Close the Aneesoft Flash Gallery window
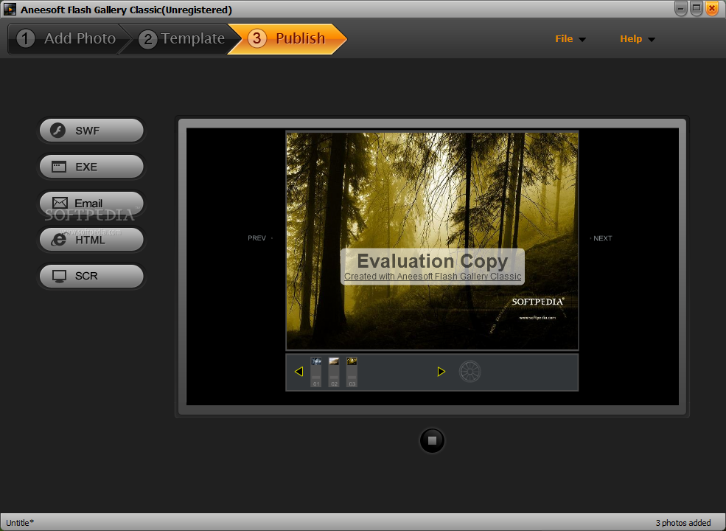The height and width of the screenshot is (531, 726). coord(712,8)
